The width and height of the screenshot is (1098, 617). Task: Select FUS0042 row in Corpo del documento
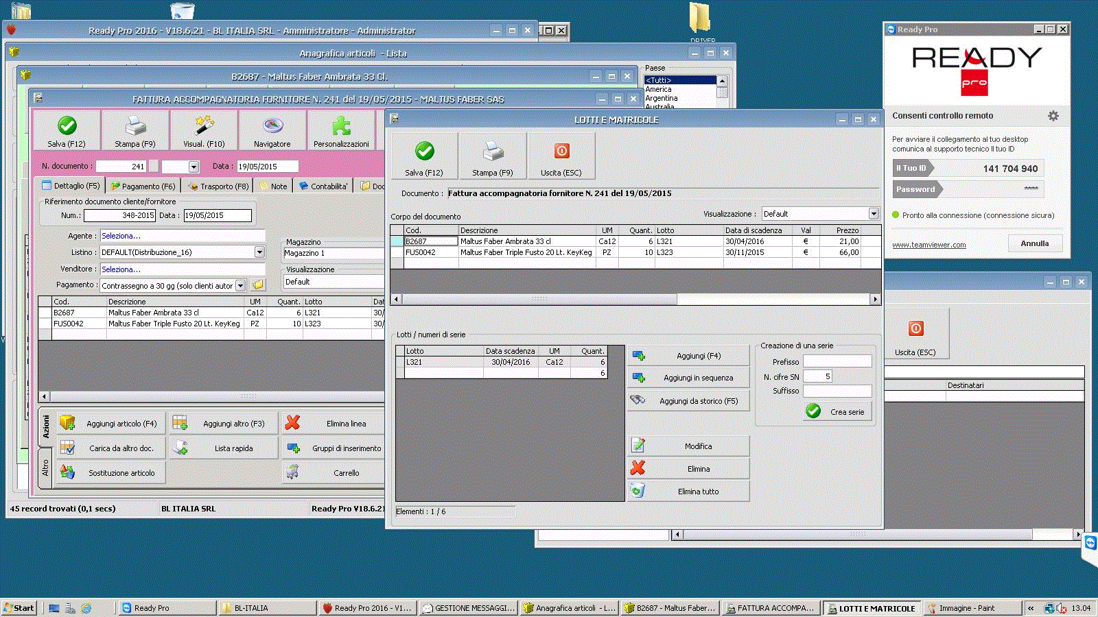pyautogui.click(x=635, y=252)
